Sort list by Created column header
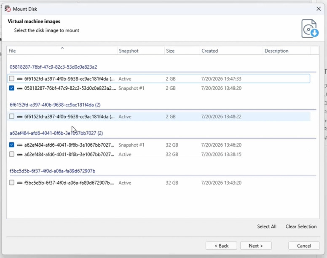This screenshot has height=258, width=327. [231, 51]
